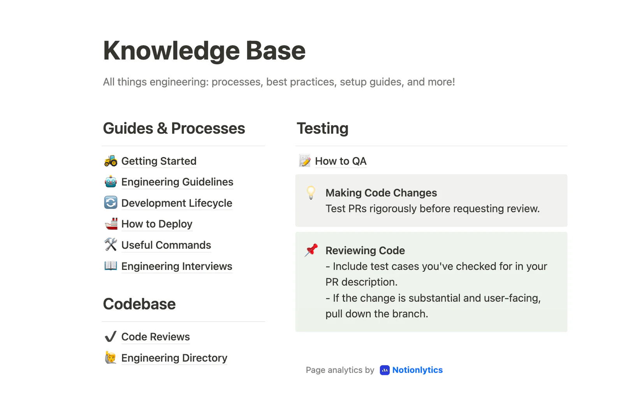This screenshot has height=420, width=642.
Task: Select the refresh icon next to Development Lifecycle
Action: point(111,203)
